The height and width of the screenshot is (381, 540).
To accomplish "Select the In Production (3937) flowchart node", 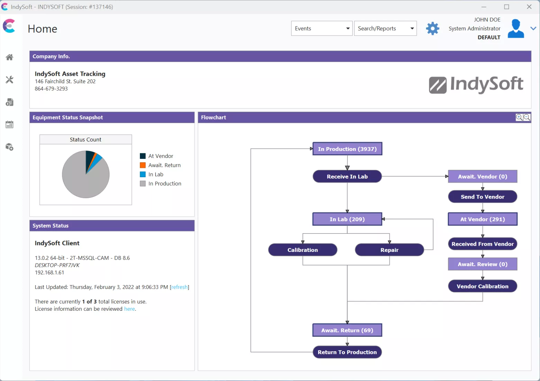I will [347, 149].
